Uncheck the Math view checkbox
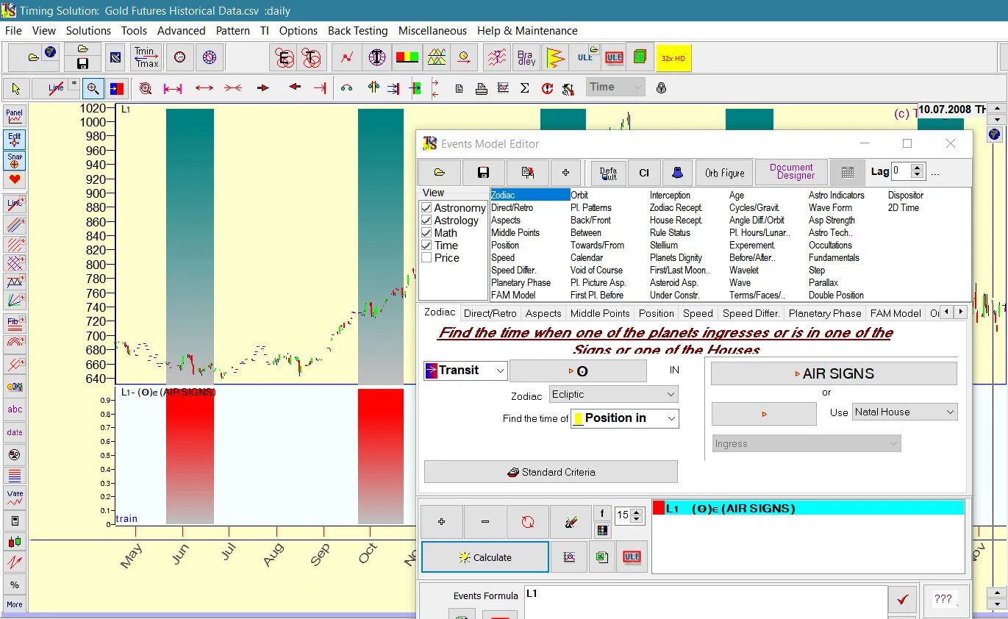 [x=426, y=233]
